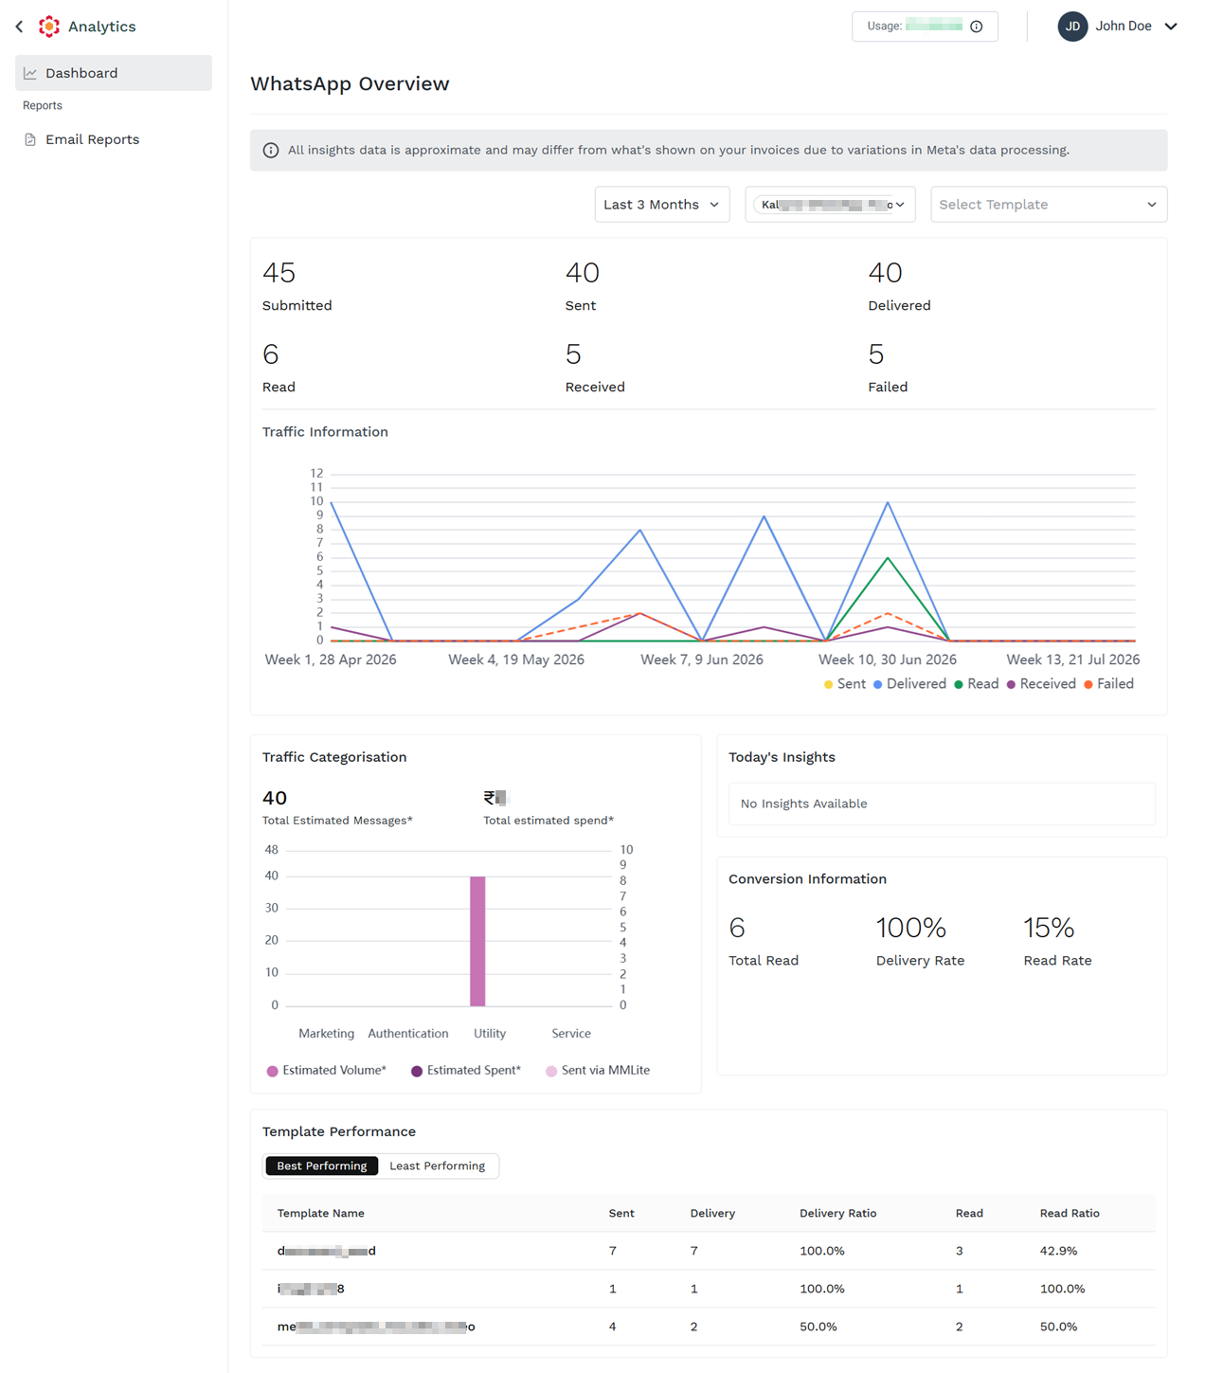This screenshot has height=1373, width=1205.
Task: Click the Email Reports document icon
Action: point(30,139)
